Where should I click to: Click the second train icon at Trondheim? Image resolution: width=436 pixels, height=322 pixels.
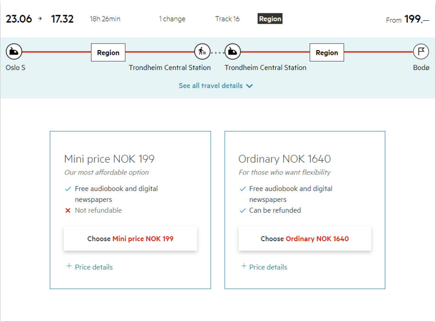point(232,51)
